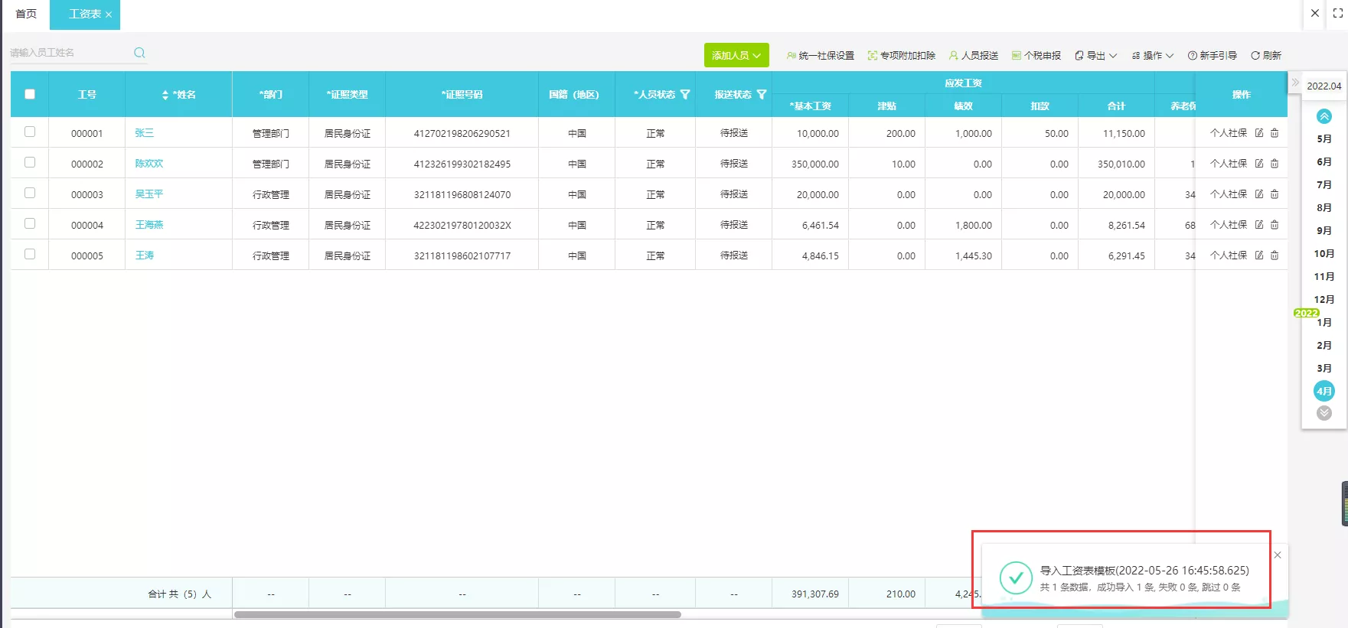Viewport: 1348px width, 628px height.
Task: Delete row 000002 with trash icon
Action: (1275, 164)
